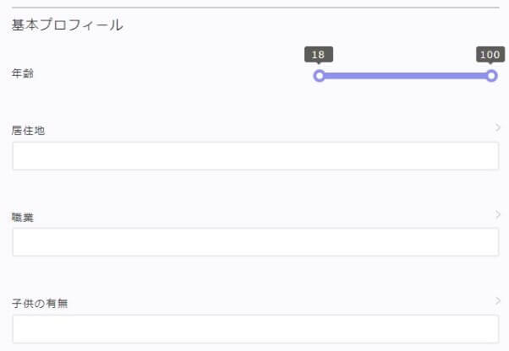Click the divider line above 基本プロフィール
509x351 pixels.
(x=254, y=8)
